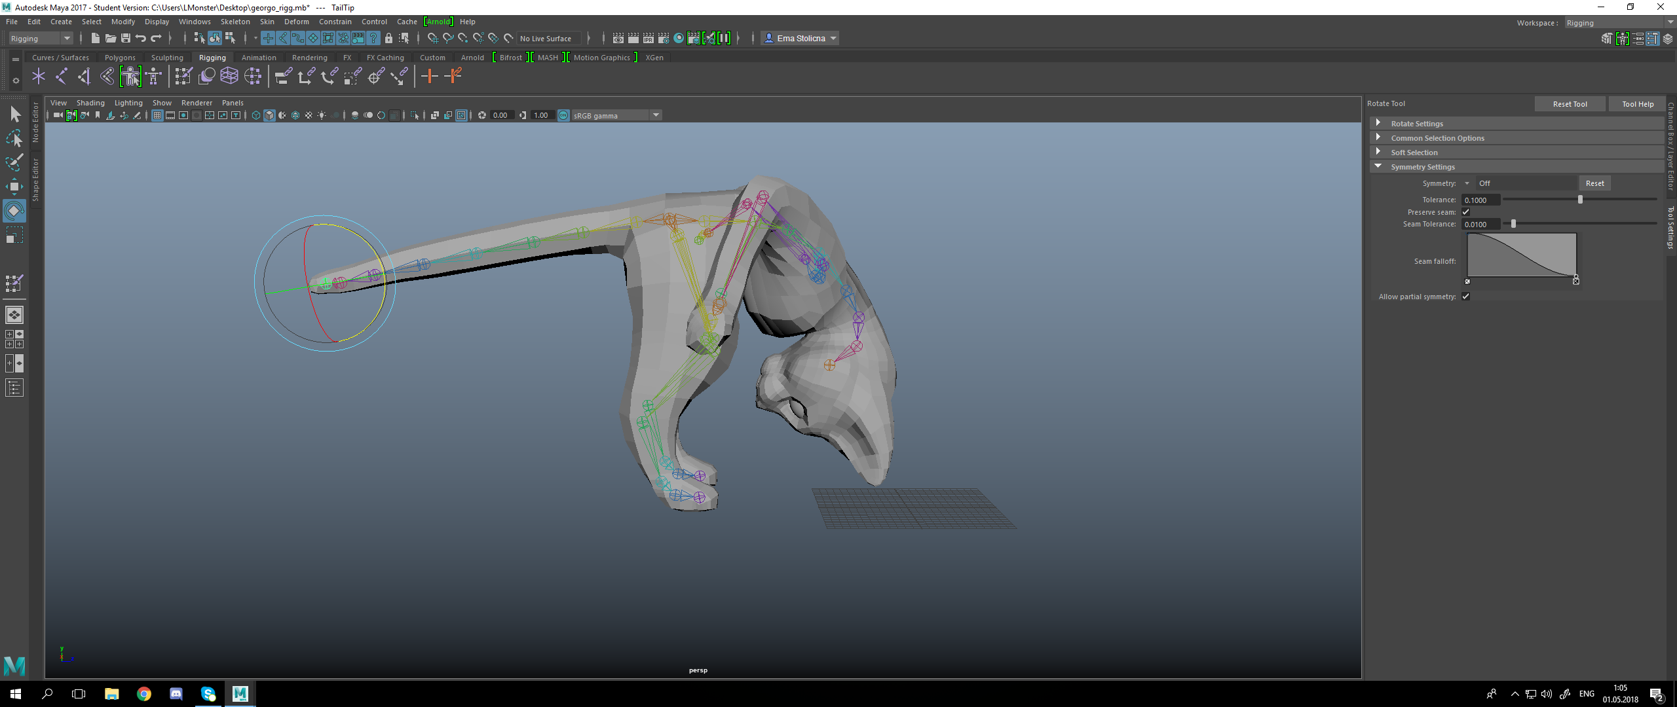The width and height of the screenshot is (1677, 707).
Task: Click the Create Locator shelf icon
Action: [38, 77]
